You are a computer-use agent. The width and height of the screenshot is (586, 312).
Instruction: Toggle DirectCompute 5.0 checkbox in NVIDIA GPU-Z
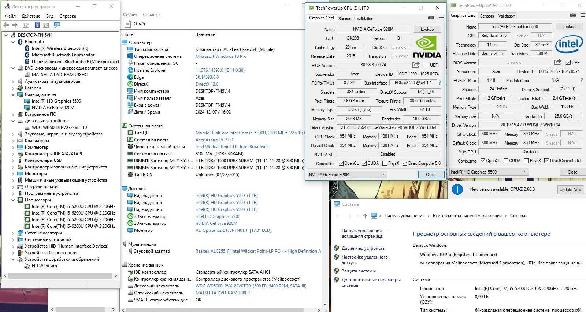(405, 163)
